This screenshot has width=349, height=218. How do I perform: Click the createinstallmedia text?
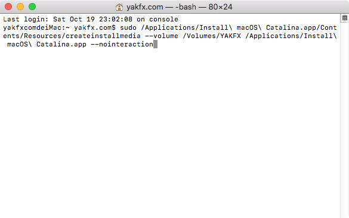point(103,36)
